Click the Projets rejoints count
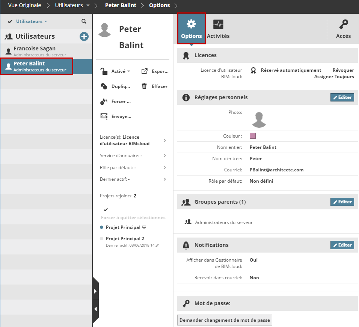 [135, 196]
